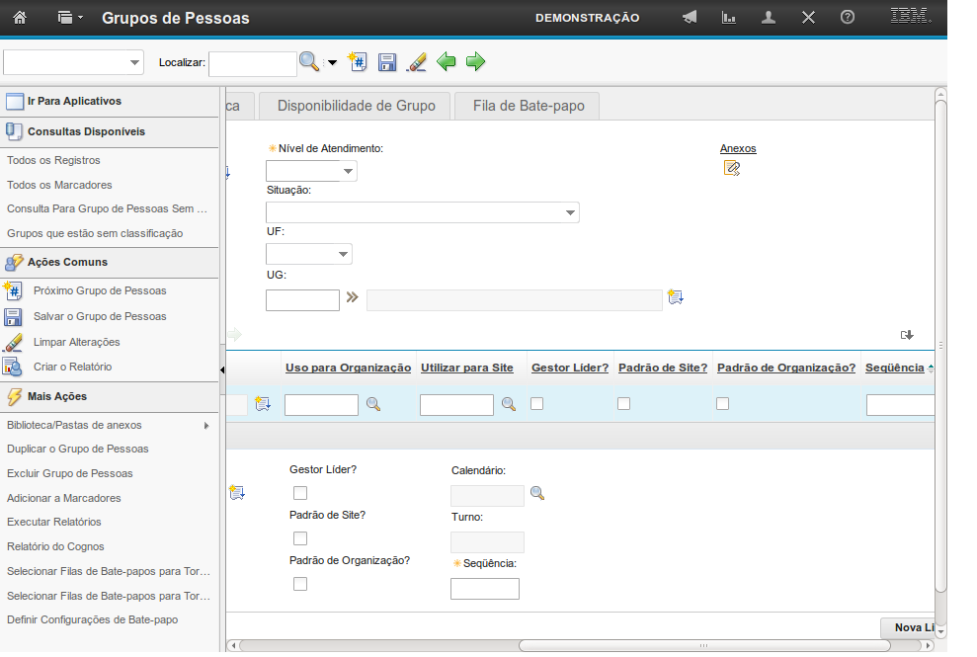This screenshot has height=657, width=977.
Task: Click the save record toolbar icon
Action: (387, 62)
